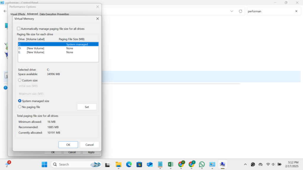Enable automatically manage paging file size
This screenshot has height=170, width=303.
click(19, 28)
